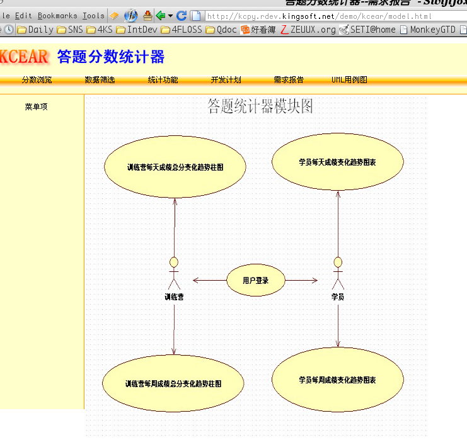Go to the 统计功能 navigation tab
Viewport: 467px width, 440px height.
pos(163,80)
